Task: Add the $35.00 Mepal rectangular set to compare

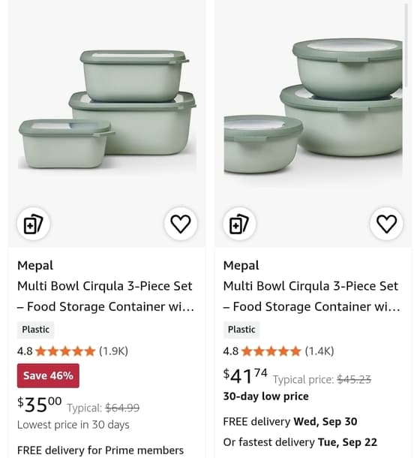Action: [33, 224]
